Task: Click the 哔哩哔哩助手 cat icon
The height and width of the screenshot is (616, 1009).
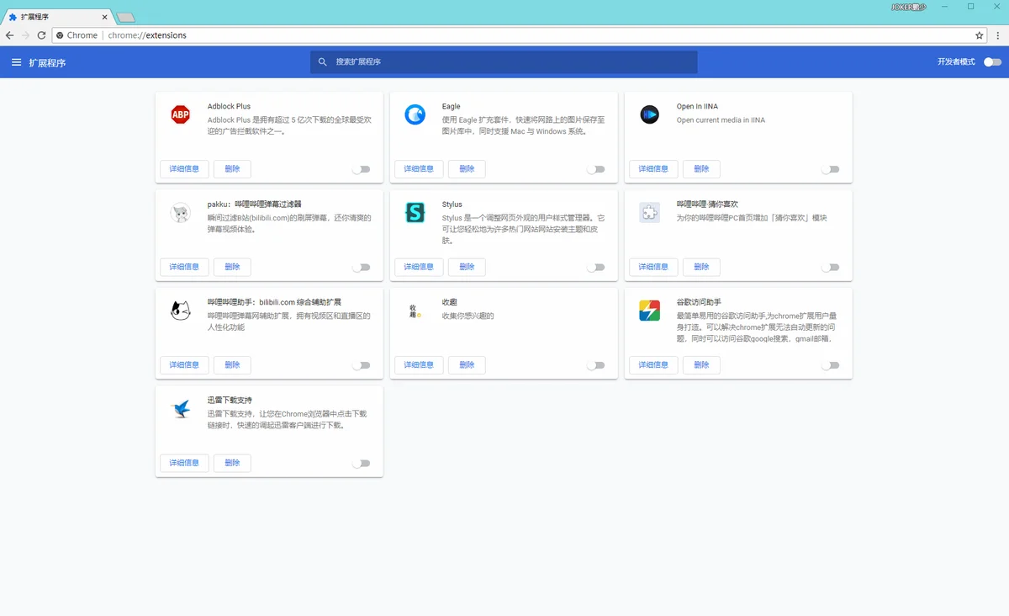Action: tap(180, 311)
